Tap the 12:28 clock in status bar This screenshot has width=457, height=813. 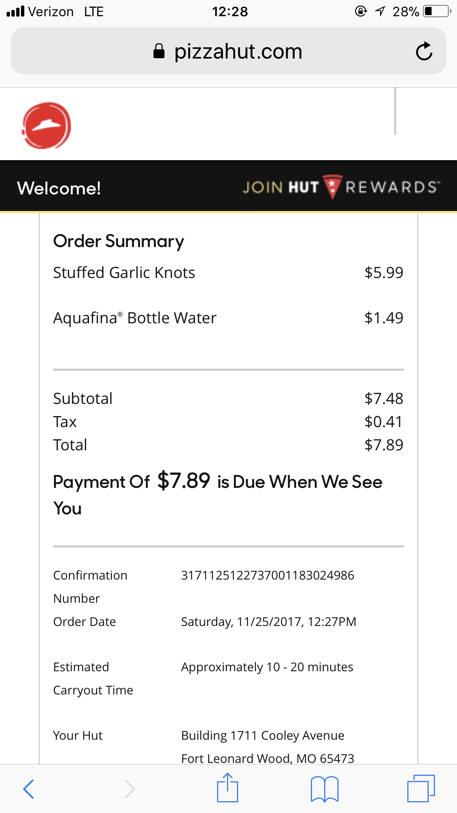(x=230, y=12)
